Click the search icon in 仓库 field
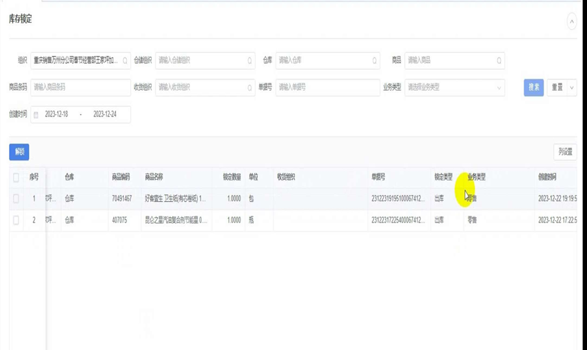The width and height of the screenshot is (587, 350). (374, 61)
